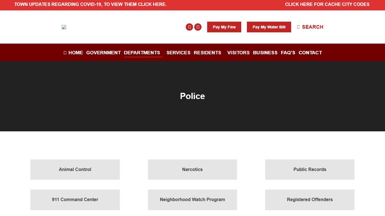This screenshot has width=385, height=216.
Task: Open the Cache City Codes link
Action: pos(327,4)
